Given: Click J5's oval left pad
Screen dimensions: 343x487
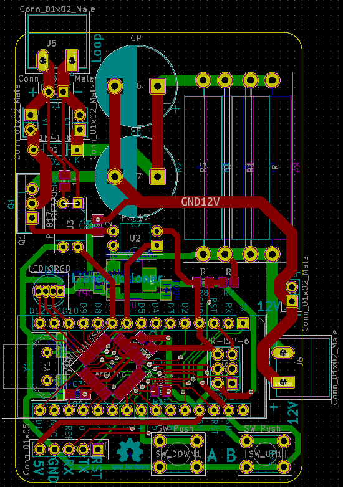Looking at the screenshot, I should click(43, 61).
